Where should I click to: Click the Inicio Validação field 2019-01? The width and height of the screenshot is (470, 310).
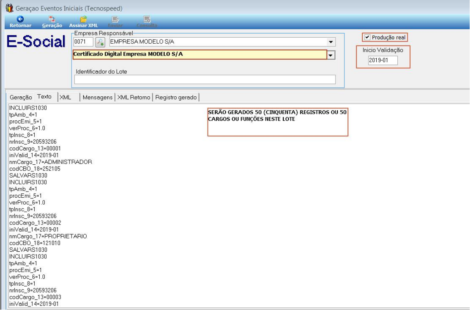[383, 60]
